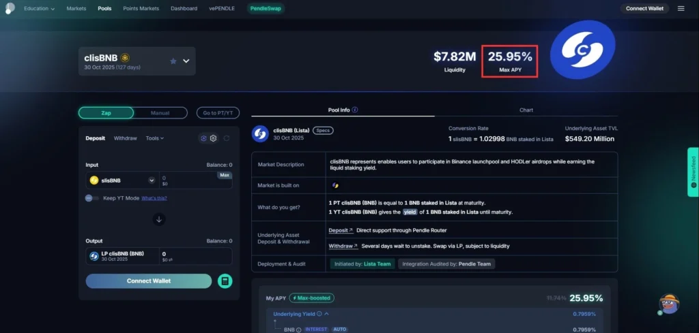Screen dimensions: 699x333
Task: Open the Tools dropdown in deposit panel
Action: click(x=155, y=138)
